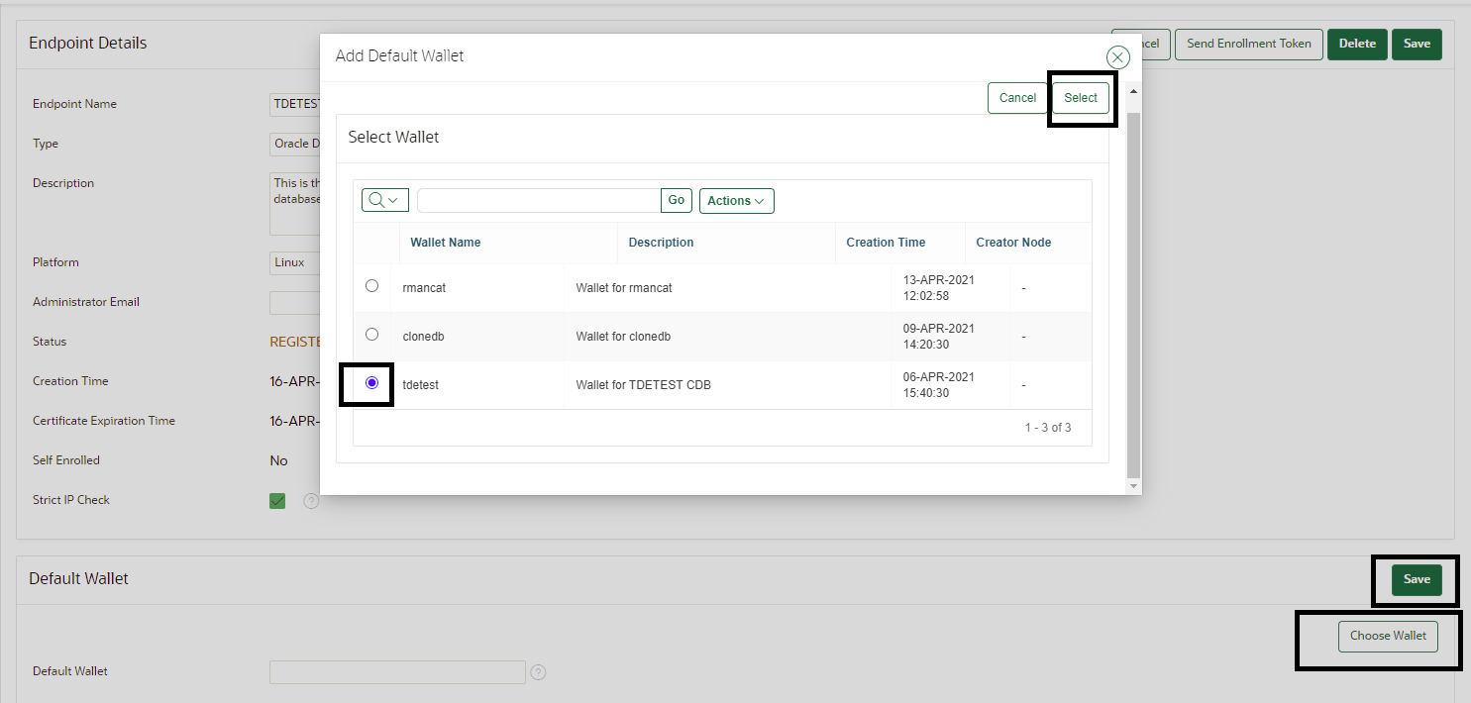Delete the endpoint
This screenshot has height=703, width=1471.
[1357, 44]
